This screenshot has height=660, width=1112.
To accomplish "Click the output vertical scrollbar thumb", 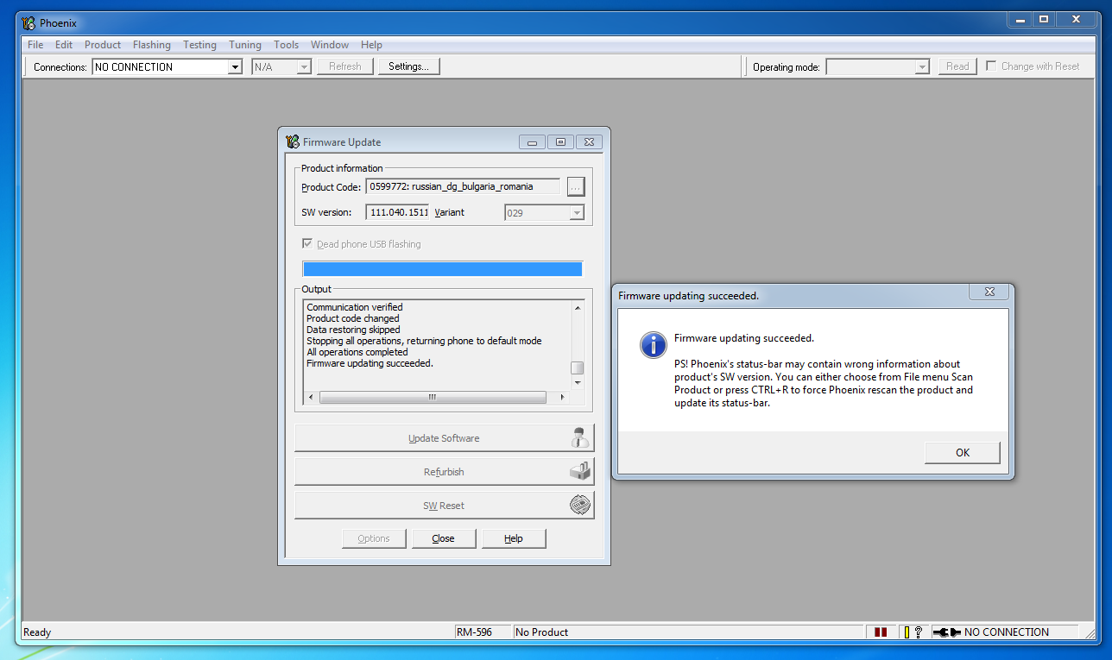I will pyautogui.click(x=578, y=368).
